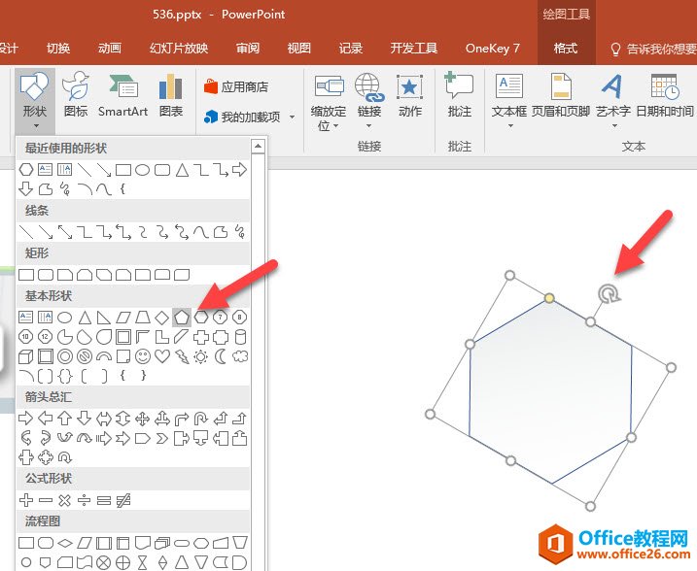Open 缩放定位 zoom dropdown
697x571 pixels.
coord(329,102)
